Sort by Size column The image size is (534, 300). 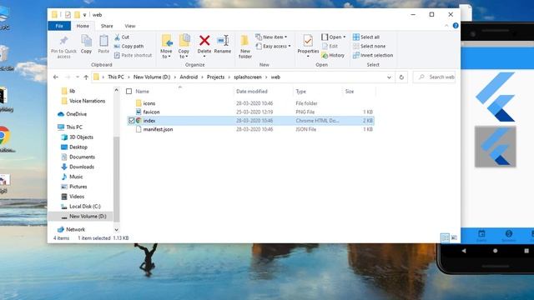pyautogui.click(x=350, y=92)
